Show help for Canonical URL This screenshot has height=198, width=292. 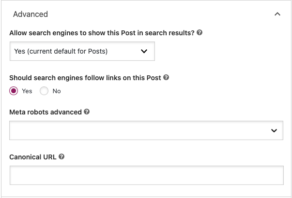[62, 157]
